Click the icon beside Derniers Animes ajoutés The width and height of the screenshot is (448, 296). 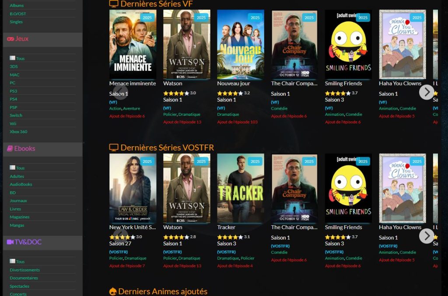[113, 292]
